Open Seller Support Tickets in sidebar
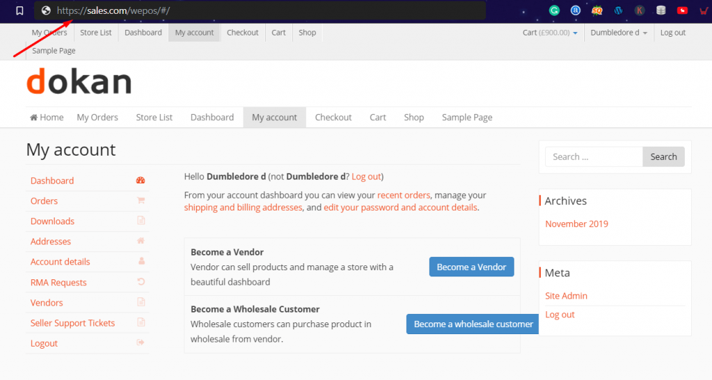The height and width of the screenshot is (380, 712). 72,323
